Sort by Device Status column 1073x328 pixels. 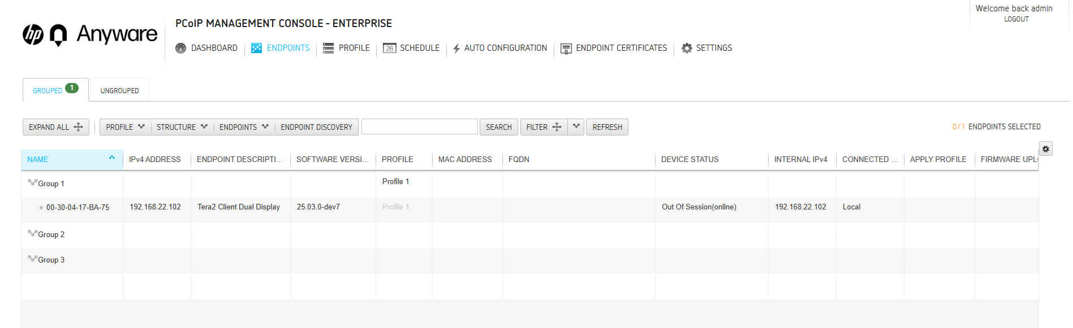(712, 159)
